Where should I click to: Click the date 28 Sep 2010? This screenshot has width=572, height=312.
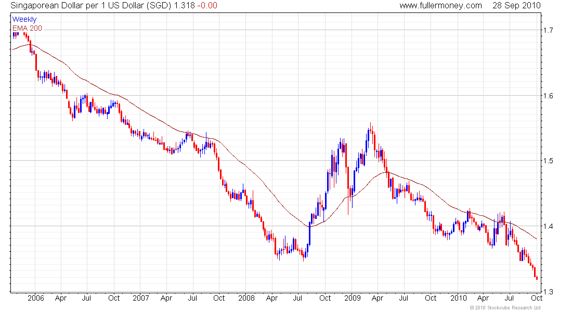(x=516, y=6)
